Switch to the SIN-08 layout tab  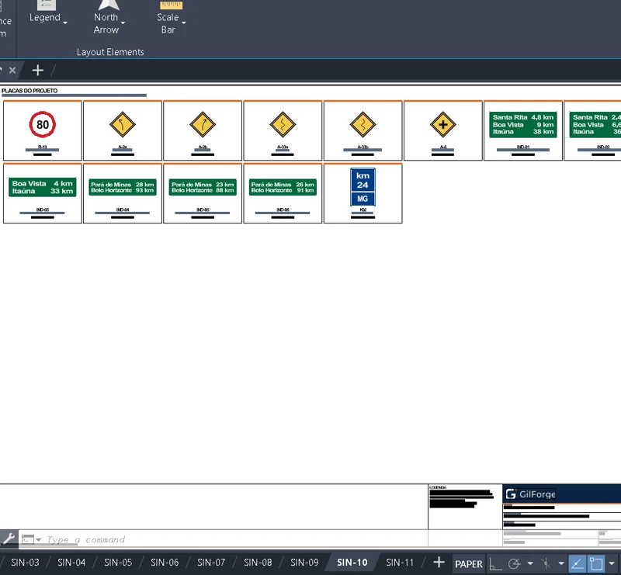tap(258, 563)
